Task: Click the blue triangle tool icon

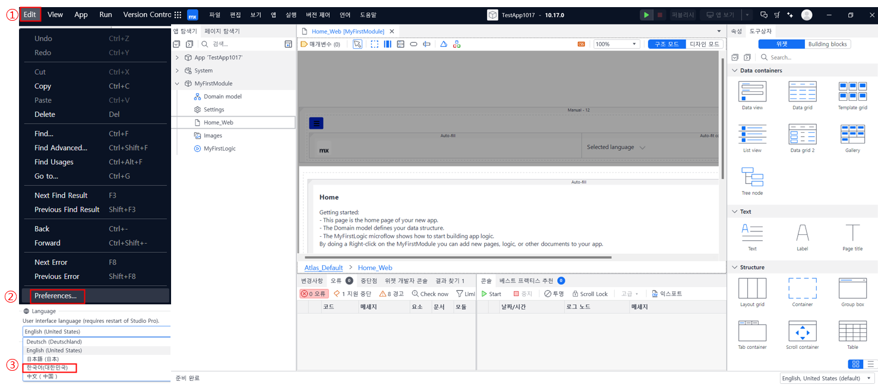Action: (x=443, y=44)
